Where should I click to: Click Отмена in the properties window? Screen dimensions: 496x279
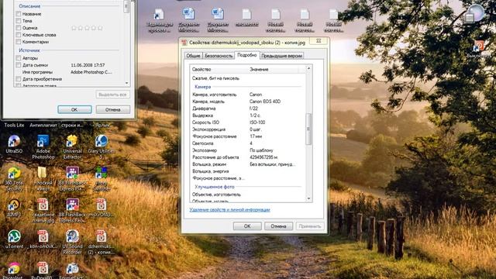pos(278,226)
